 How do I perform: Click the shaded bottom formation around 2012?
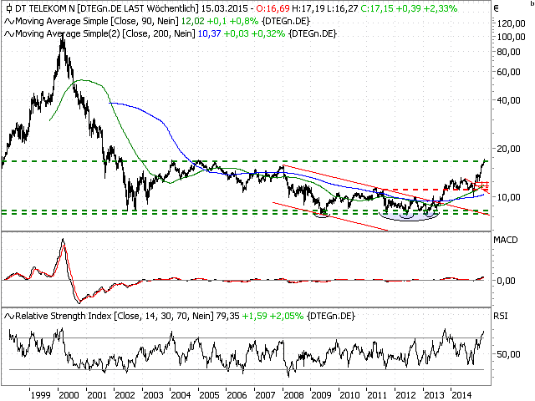click(x=410, y=216)
